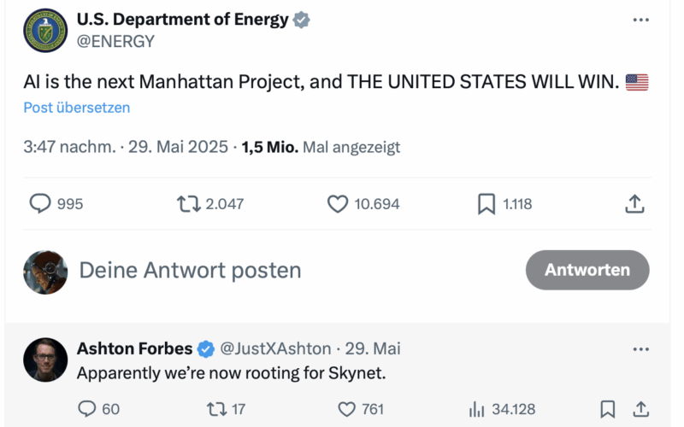The height and width of the screenshot is (427, 684).
Task: Open the three-dot menu on the ENERGY post
Action: point(640,20)
